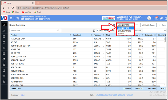
Task: Open the document file icon in the sidebar
Action: pos(4,71)
